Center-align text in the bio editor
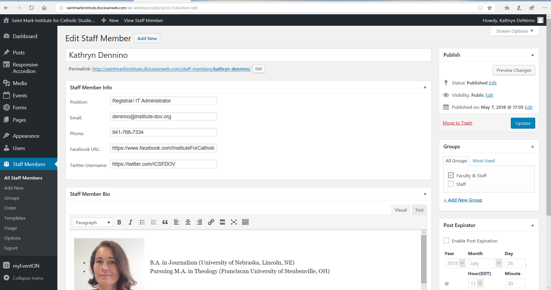551x290 pixels. click(188, 222)
